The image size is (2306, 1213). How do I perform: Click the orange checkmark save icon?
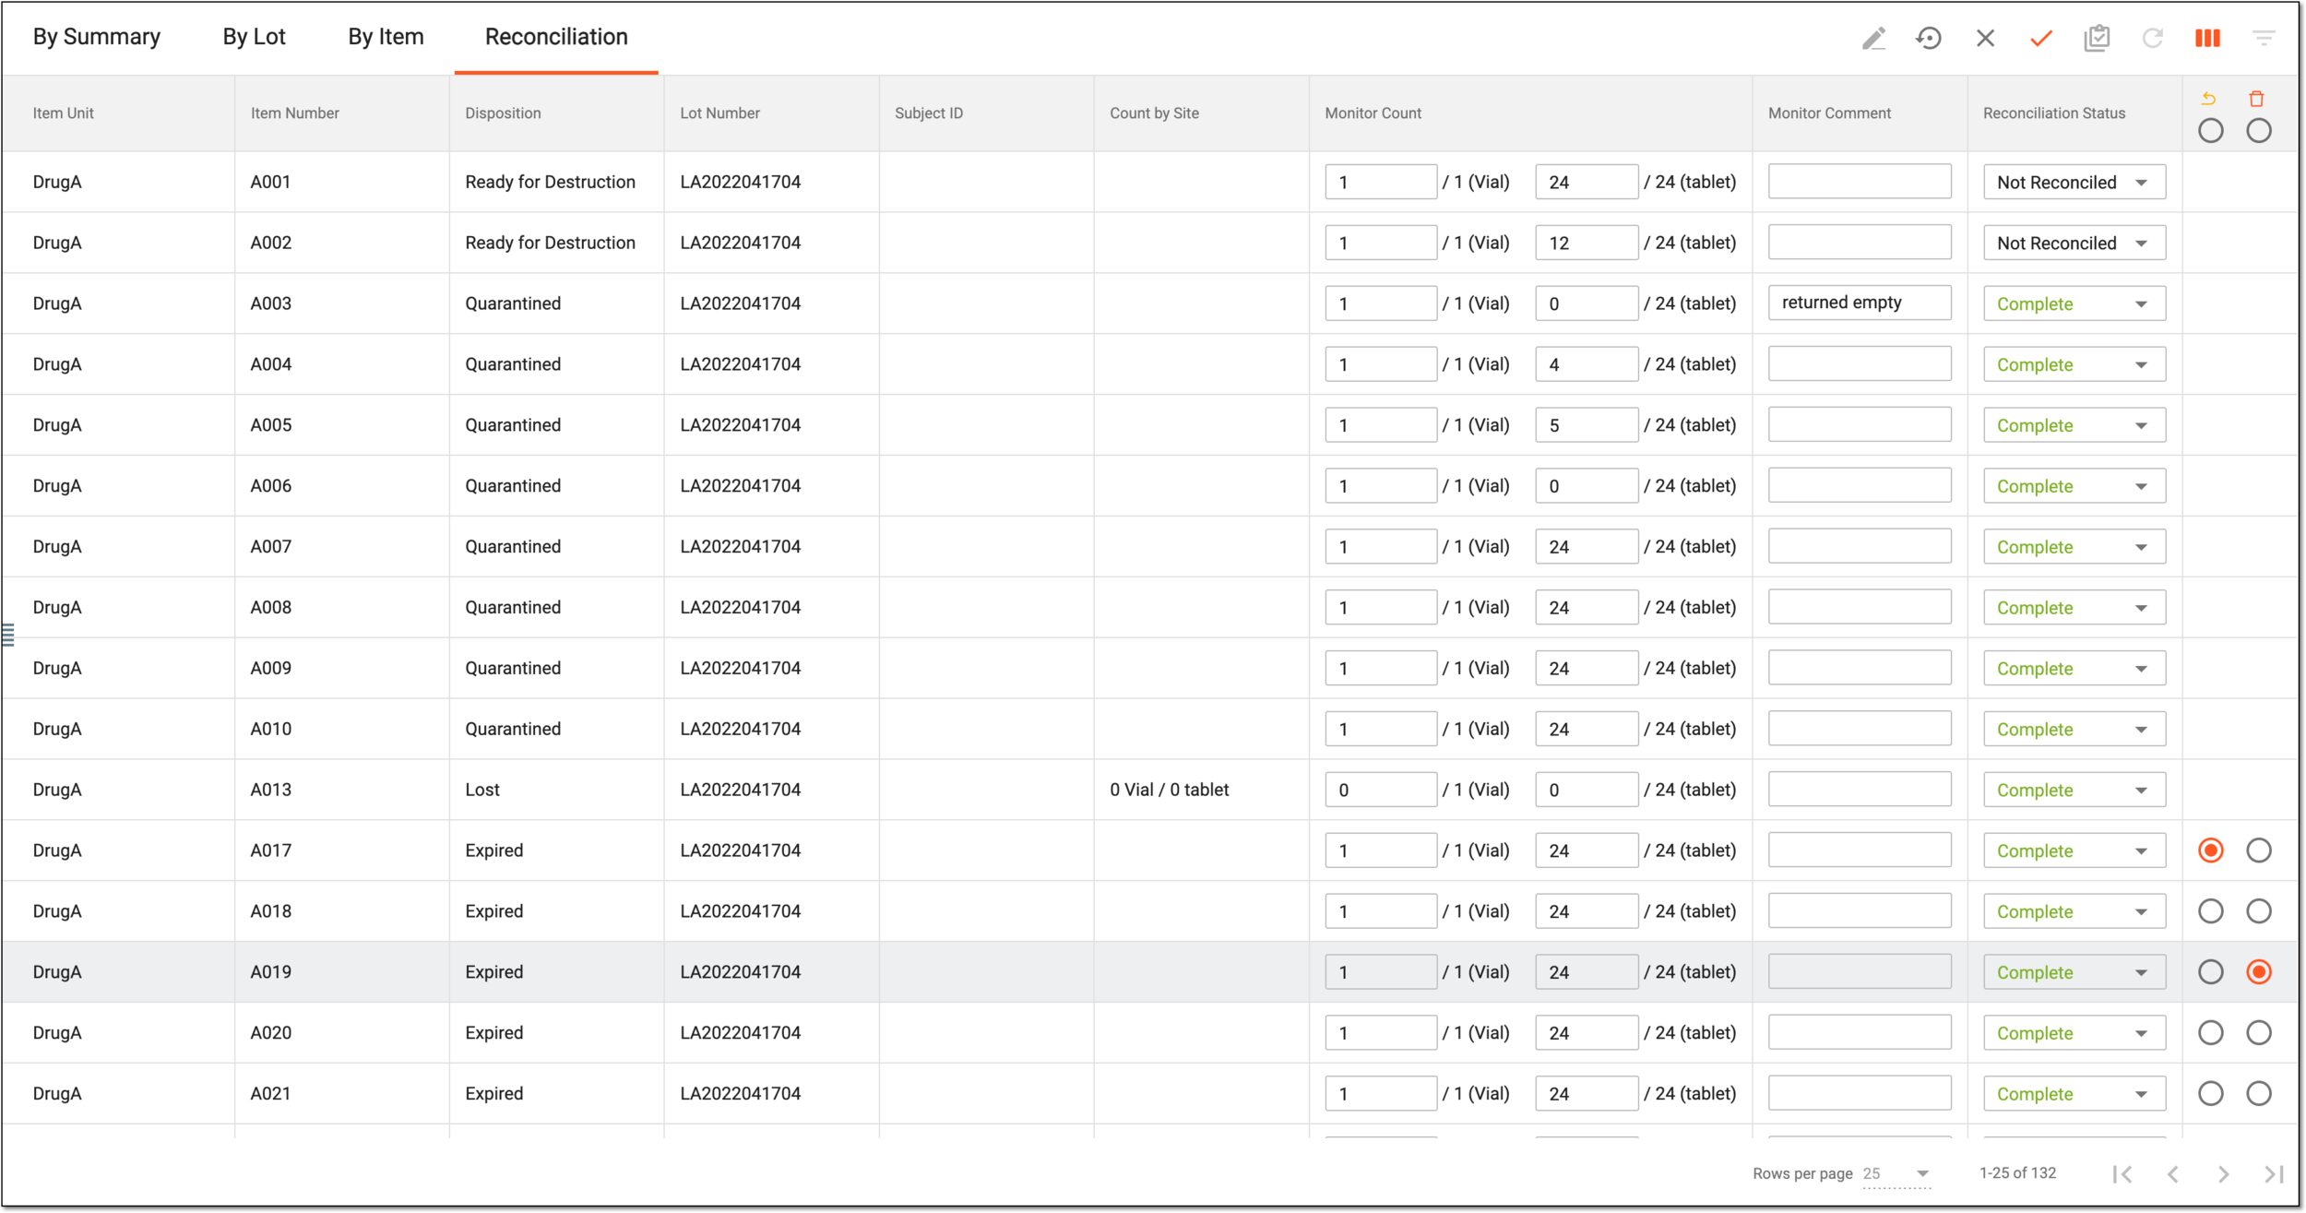pos(2041,38)
